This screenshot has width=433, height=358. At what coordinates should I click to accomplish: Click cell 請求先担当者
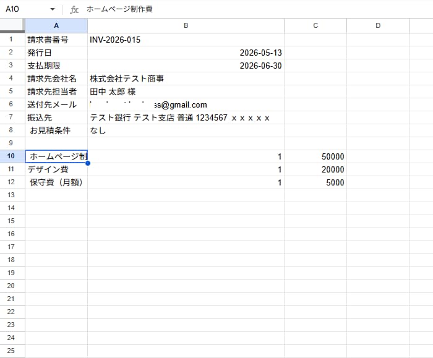coord(56,92)
